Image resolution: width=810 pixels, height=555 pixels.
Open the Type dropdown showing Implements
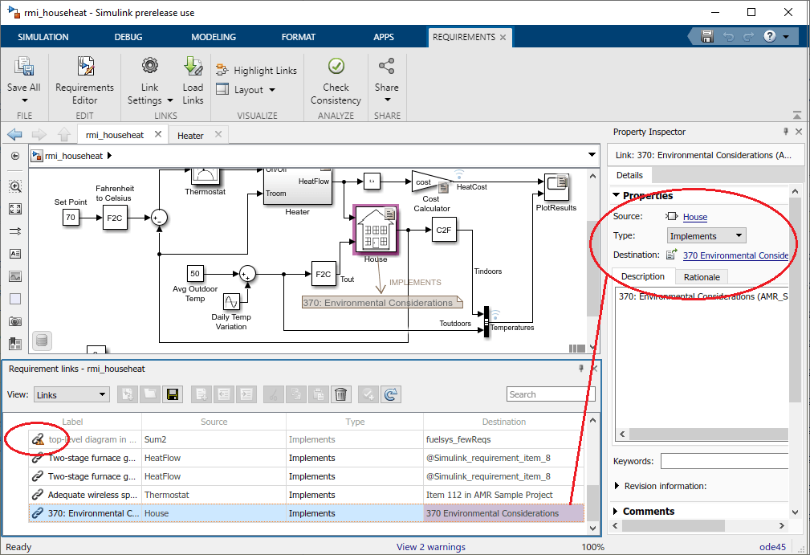(x=706, y=236)
